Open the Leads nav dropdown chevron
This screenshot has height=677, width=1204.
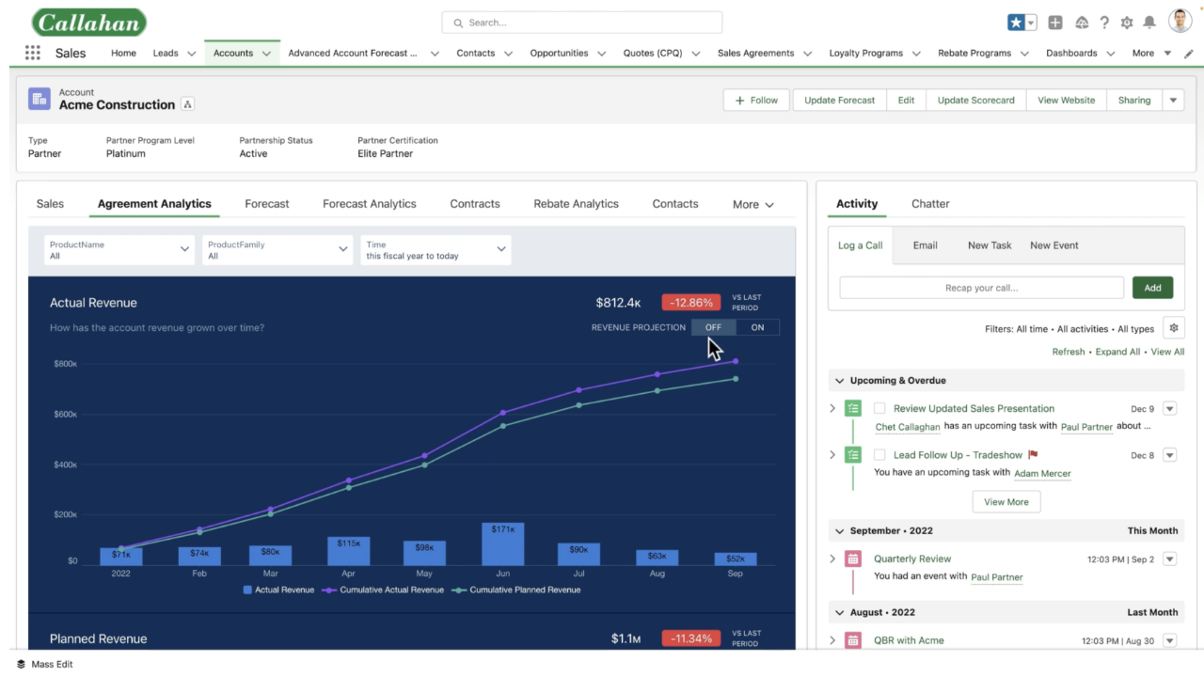pyautogui.click(x=192, y=54)
